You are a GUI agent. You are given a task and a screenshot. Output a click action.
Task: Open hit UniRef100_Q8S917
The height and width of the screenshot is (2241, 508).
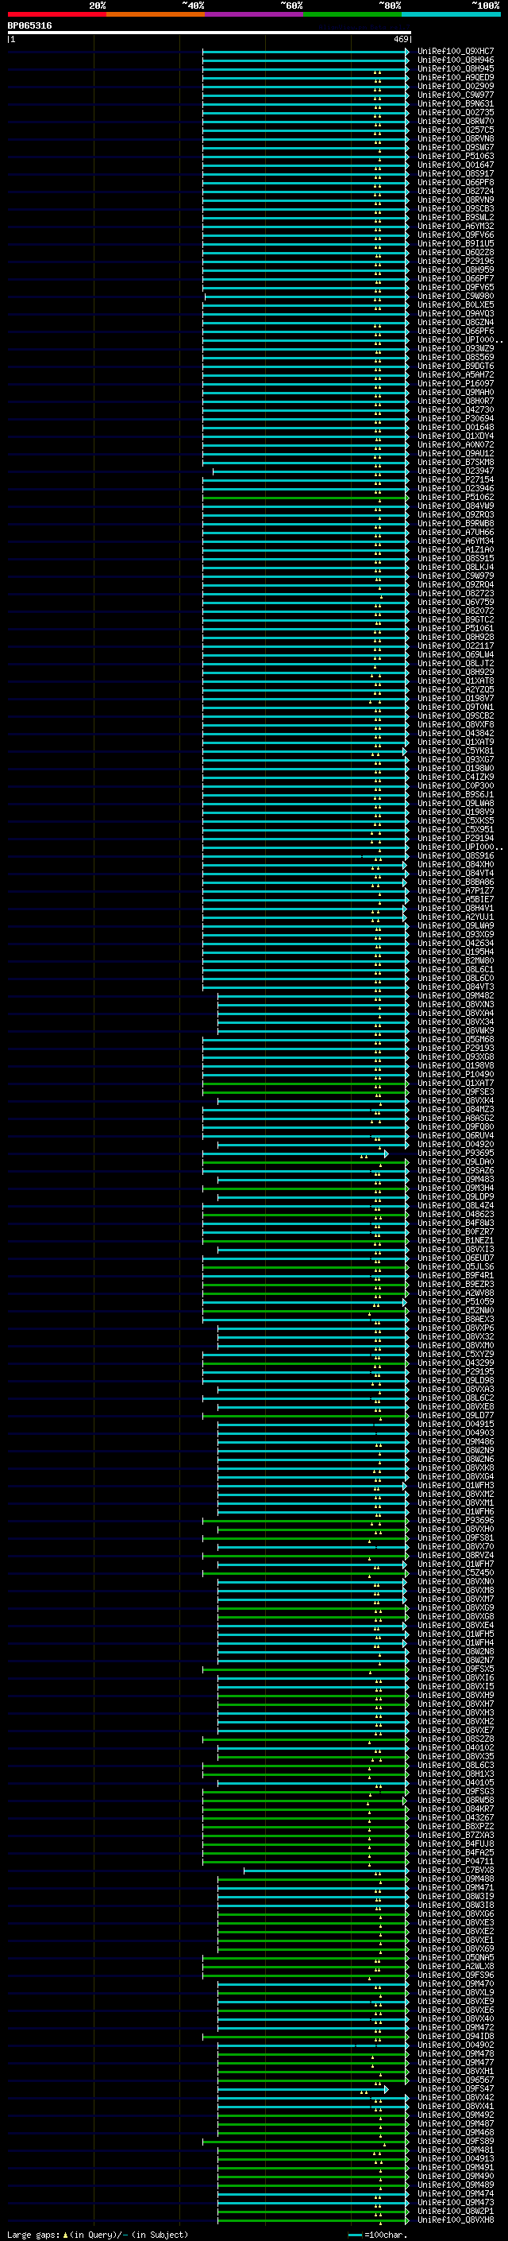[x=455, y=174]
